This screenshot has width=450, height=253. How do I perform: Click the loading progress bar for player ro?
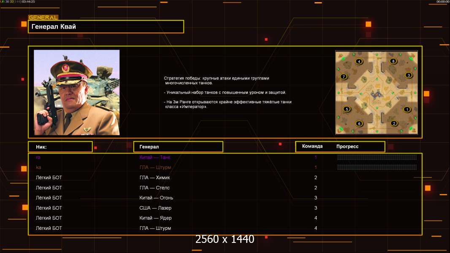[377, 157]
